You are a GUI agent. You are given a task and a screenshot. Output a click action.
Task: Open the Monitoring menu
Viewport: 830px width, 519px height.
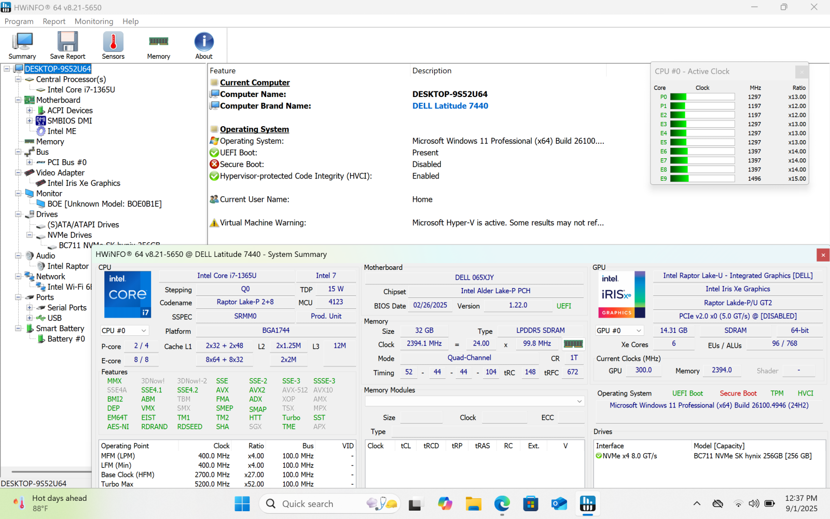pyautogui.click(x=94, y=21)
